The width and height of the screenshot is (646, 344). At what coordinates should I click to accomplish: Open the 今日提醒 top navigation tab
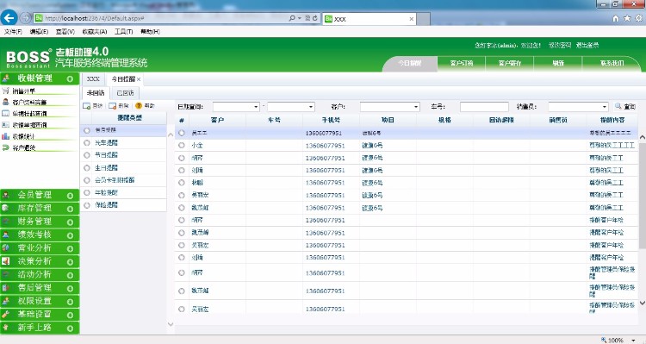click(x=409, y=63)
